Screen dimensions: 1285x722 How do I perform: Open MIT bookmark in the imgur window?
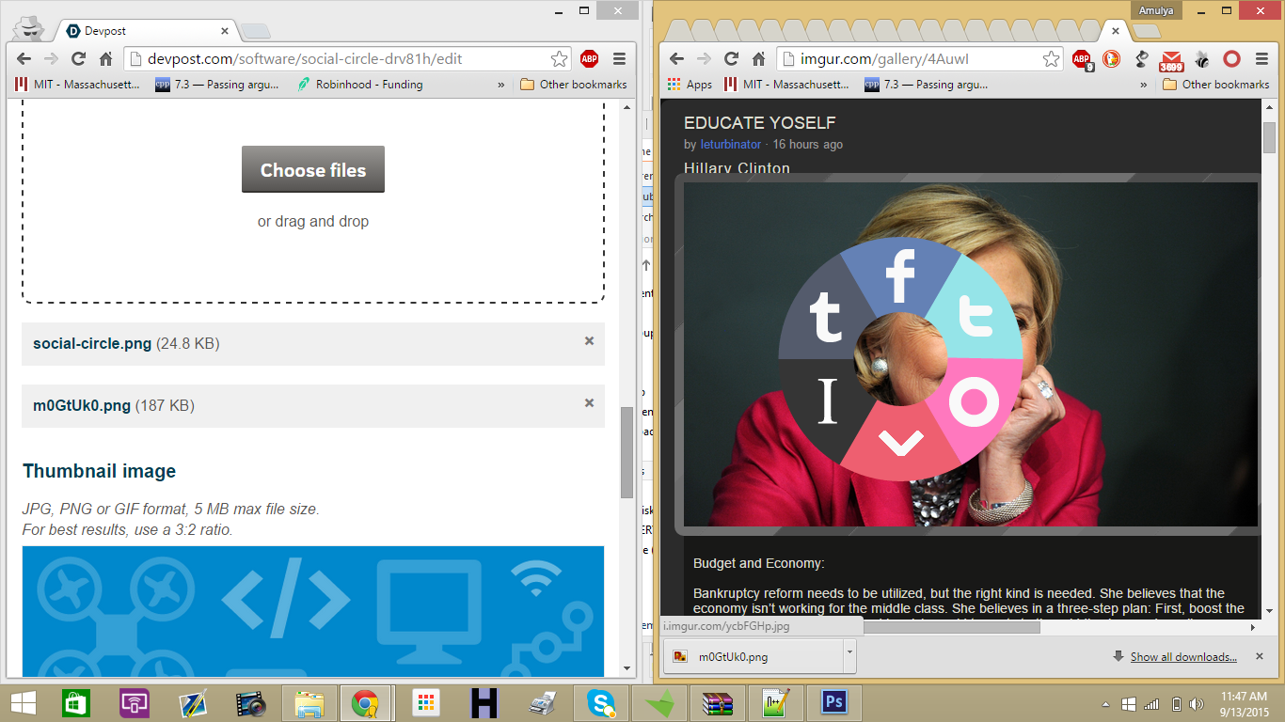[x=787, y=85]
